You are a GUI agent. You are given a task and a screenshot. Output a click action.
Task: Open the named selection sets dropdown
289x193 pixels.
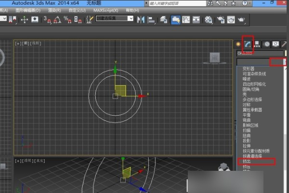click(x=131, y=18)
